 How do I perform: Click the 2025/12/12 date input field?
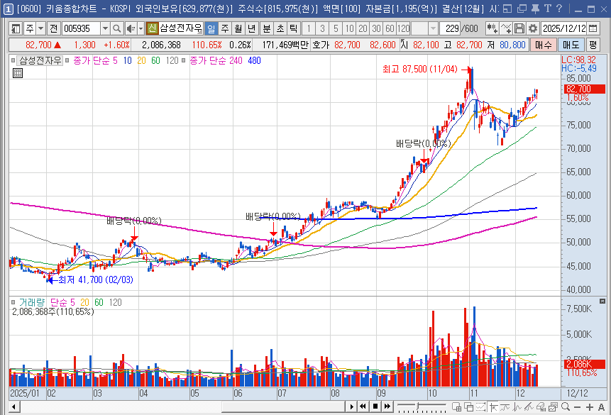point(564,28)
